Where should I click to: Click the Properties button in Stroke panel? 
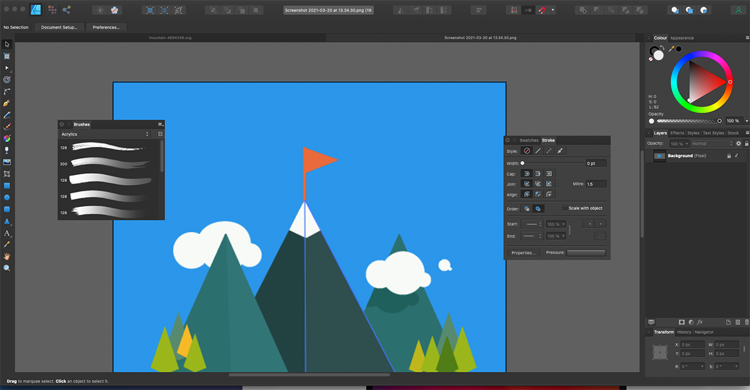point(523,252)
